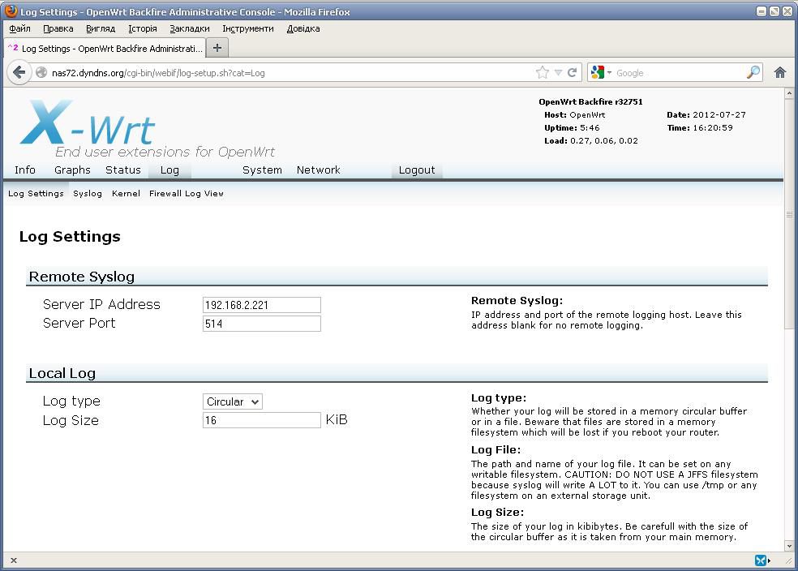Focus the Server IP Address field
Screen dimensions: 798x571
tap(261, 305)
